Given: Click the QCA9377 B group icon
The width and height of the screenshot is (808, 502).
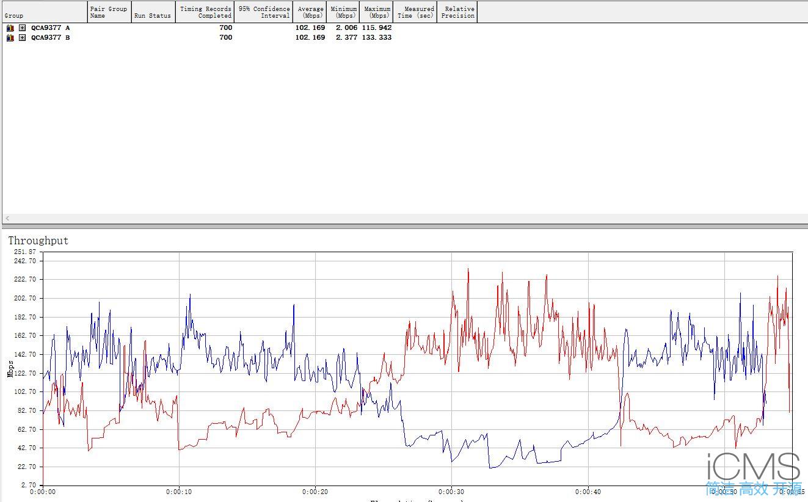Looking at the screenshot, I should click(x=10, y=37).
